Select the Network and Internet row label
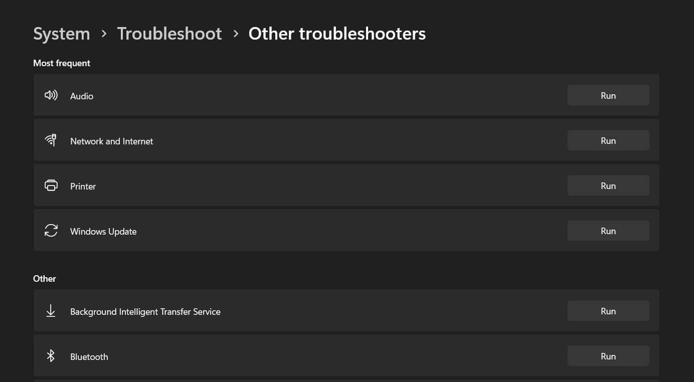694x382 pixels. 111,141
